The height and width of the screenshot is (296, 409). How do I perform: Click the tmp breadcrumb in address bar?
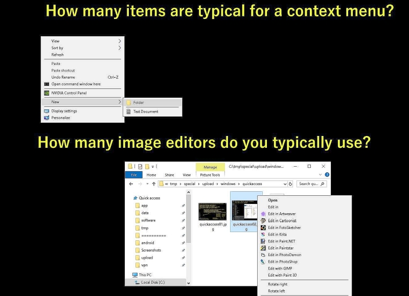(173, 184)
